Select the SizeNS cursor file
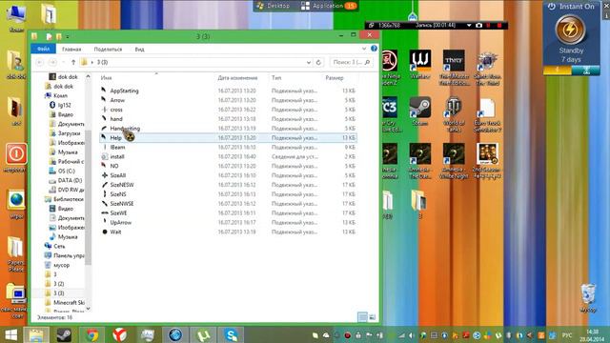Screen dimensions: 610x343 point(118,194)
